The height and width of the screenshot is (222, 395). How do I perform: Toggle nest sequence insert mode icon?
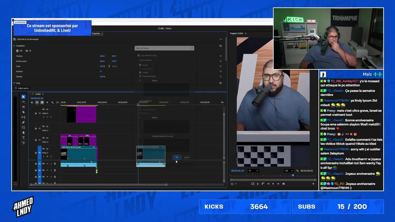click(x=32, y=102)
